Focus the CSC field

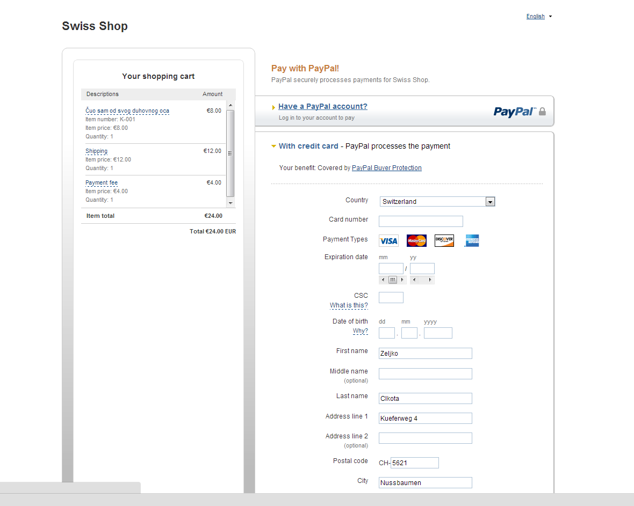coord(391,298)
